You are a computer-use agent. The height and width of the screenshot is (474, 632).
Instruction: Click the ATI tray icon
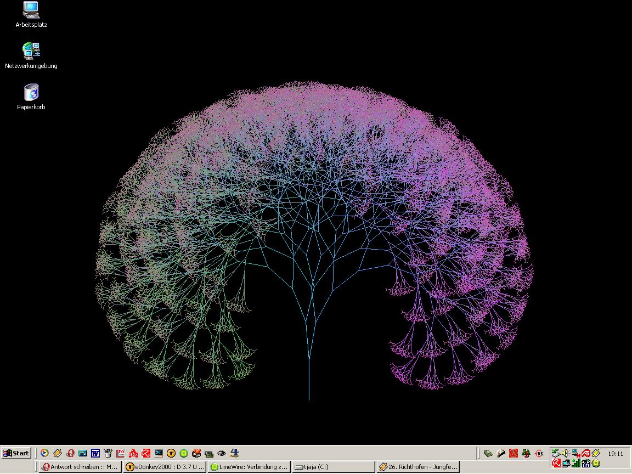point(586,453)
